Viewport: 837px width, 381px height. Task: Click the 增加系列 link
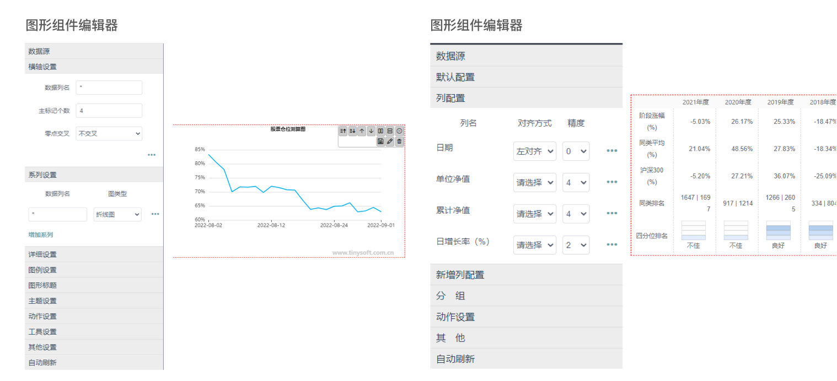[41, 235]
